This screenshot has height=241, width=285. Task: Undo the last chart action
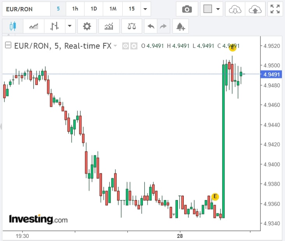[151, 26]
